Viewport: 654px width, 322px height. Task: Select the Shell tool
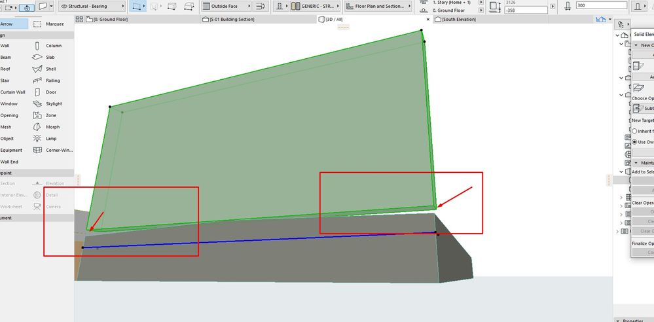(x=49, y=69)
